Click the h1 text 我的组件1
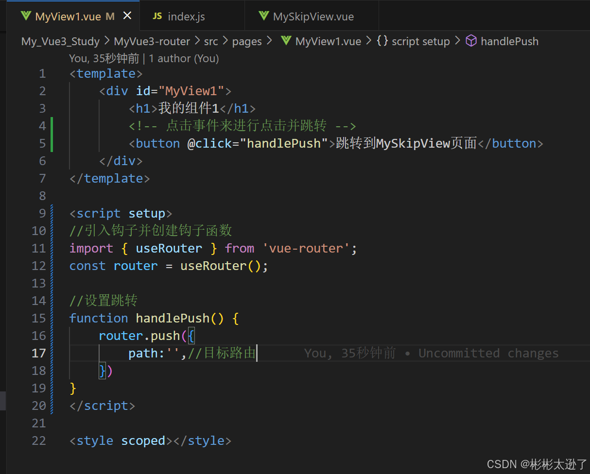This screenshot has width=590, height=474. [x=189, y=108]
